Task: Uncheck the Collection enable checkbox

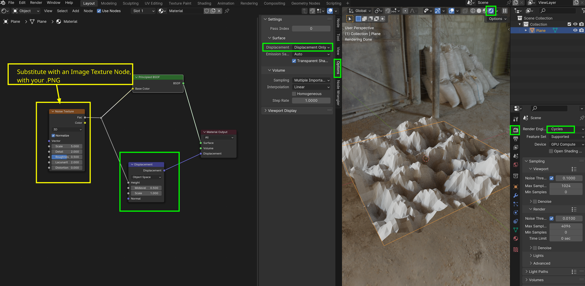Action: 569,24
